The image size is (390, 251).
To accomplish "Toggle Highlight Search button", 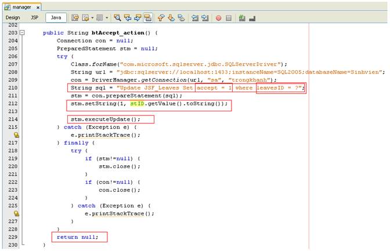I will (x=148, y=17).
